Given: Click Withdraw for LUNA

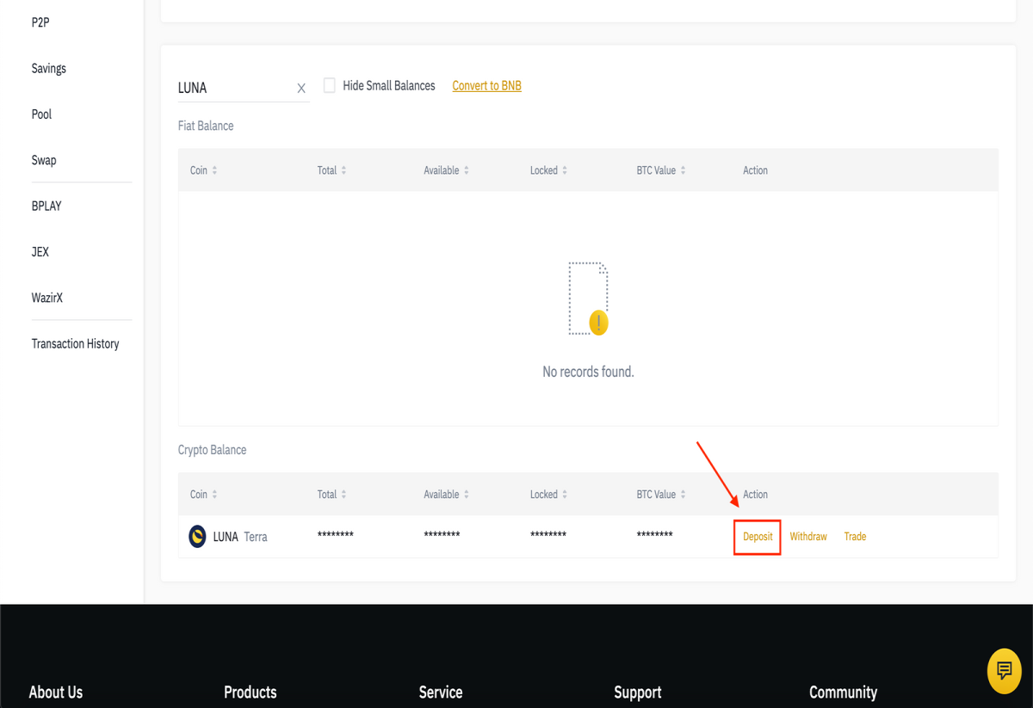Looking at the screenshot, I should pos(808,536).
